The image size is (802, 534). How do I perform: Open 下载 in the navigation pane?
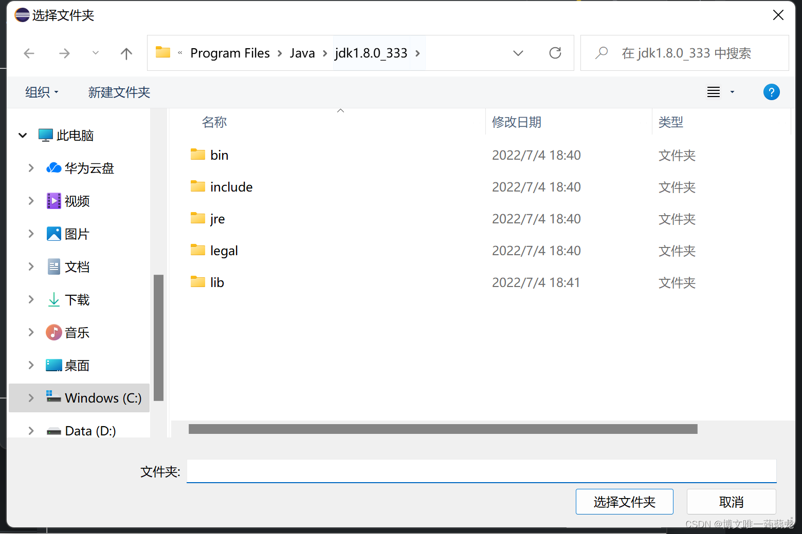68,300
